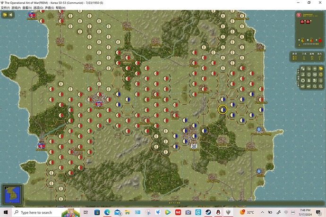The image size is (326, 217).
Task: Click the Windows Start button
Action: pos(6,213)
